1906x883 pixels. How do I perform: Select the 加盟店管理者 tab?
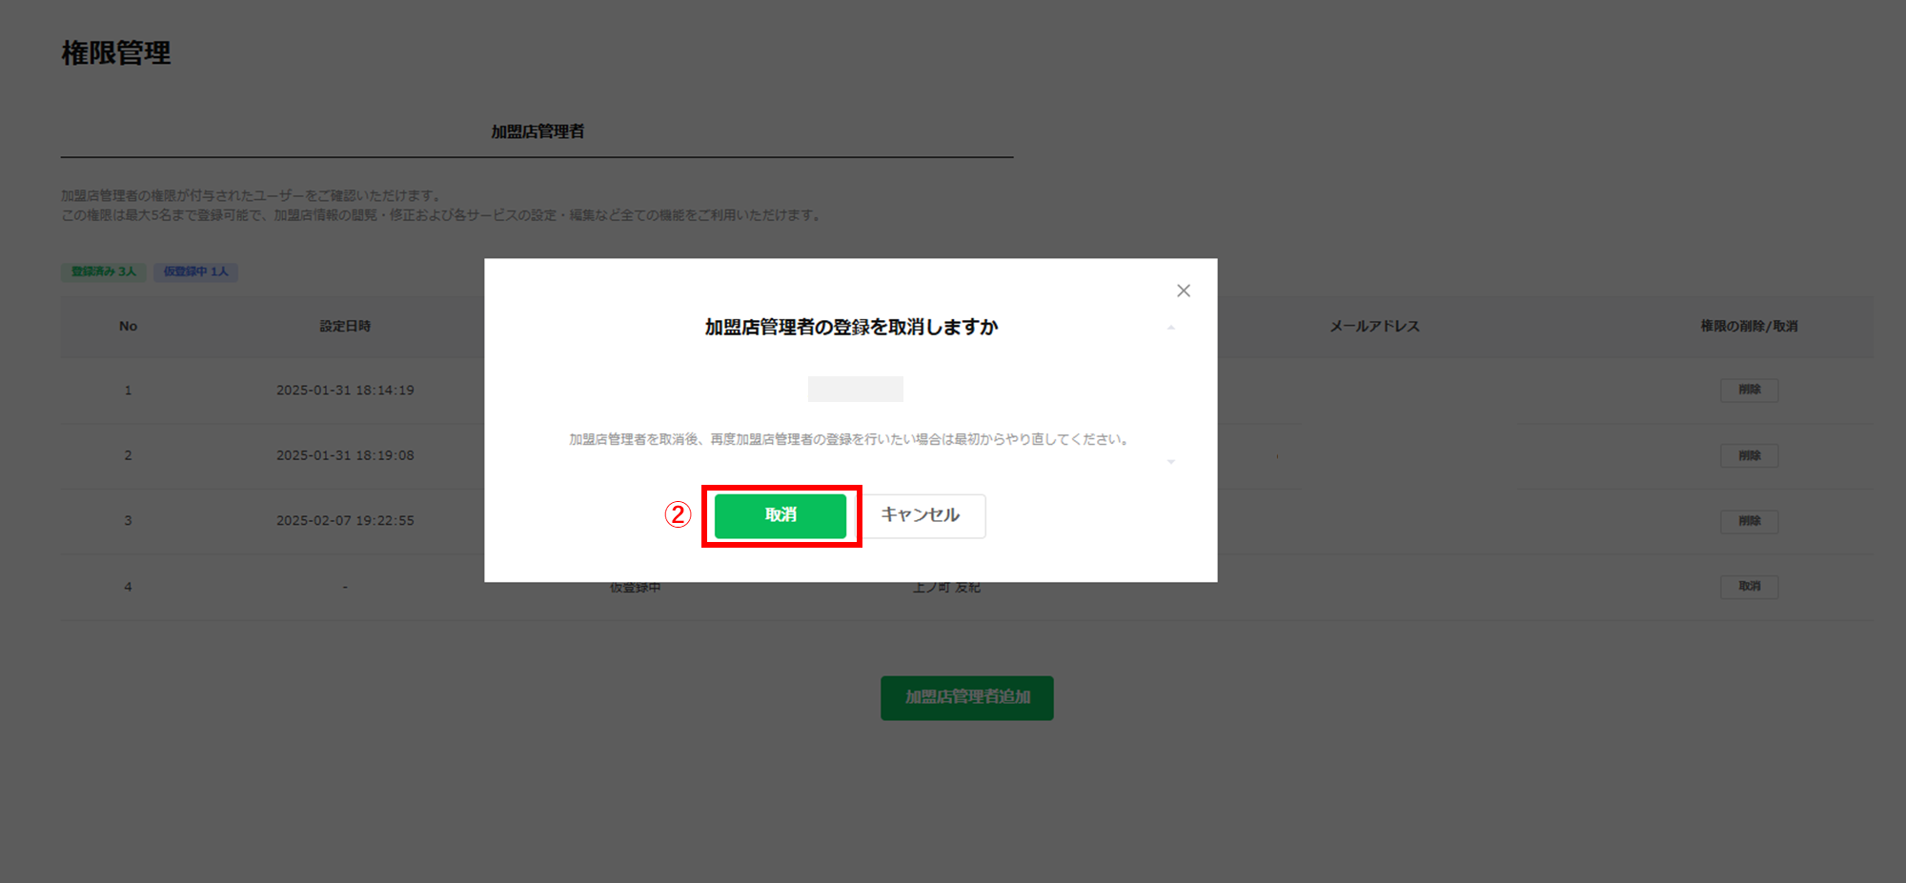[x=537, y=132]
